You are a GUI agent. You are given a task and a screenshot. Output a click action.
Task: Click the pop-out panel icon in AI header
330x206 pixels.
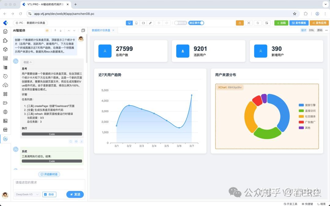tap(83, 31)
